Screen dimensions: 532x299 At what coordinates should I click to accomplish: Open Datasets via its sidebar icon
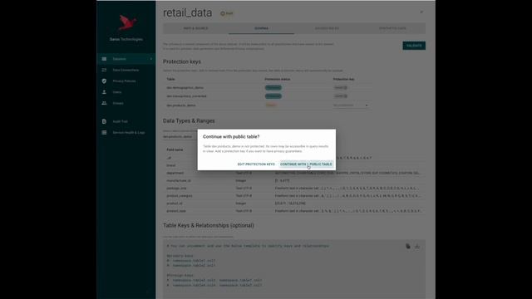104,59
